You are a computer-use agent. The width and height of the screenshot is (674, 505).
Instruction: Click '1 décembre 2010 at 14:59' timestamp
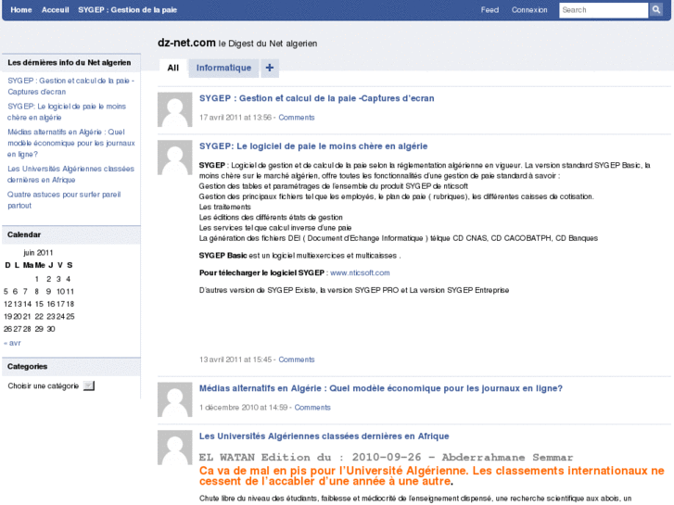[243, 408]
